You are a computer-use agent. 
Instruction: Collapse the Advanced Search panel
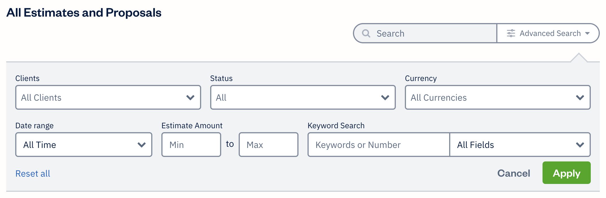(x=588, y=33)
